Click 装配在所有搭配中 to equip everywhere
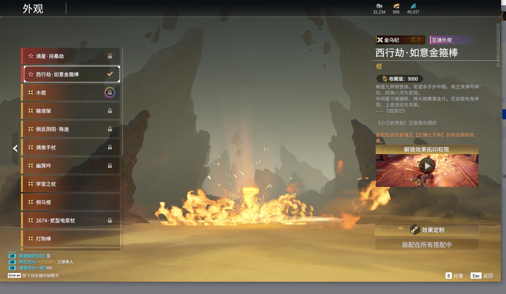Viewport: 506px width, 294px height. [x=427, y=245]
